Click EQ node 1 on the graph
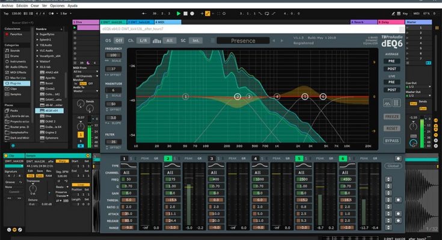Viewport: 442px width, 240px height. coord(186,97)
